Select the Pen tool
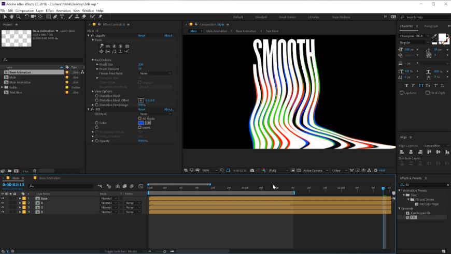This screenshot has height=254, width=451. tap(55, 17)
